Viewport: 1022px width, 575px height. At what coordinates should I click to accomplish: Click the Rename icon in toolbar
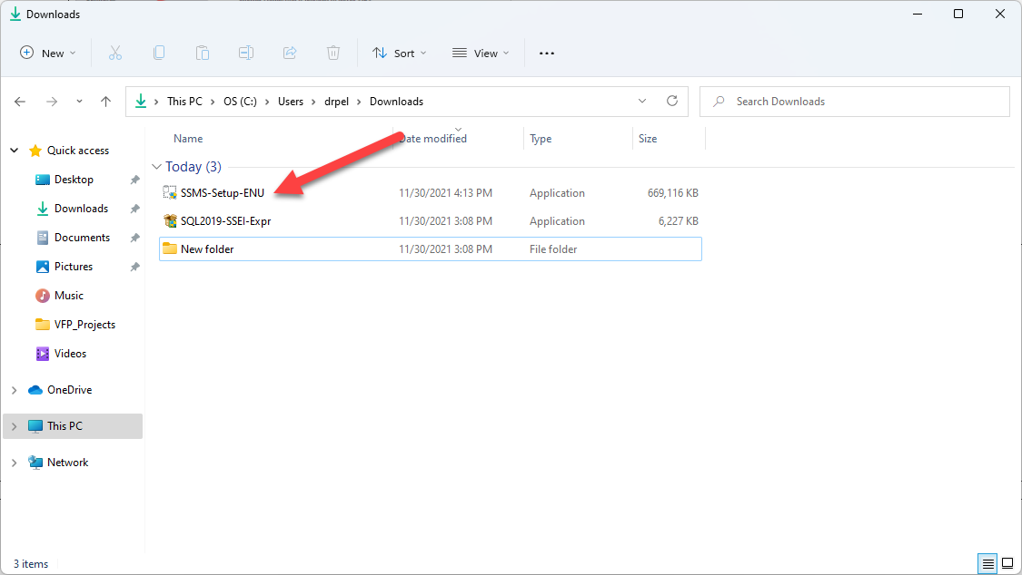pyautogui.click(x=246, y=54)
